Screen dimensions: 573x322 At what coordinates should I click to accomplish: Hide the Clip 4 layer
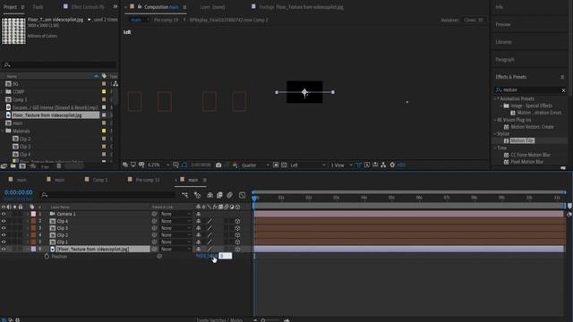(4, 221)
